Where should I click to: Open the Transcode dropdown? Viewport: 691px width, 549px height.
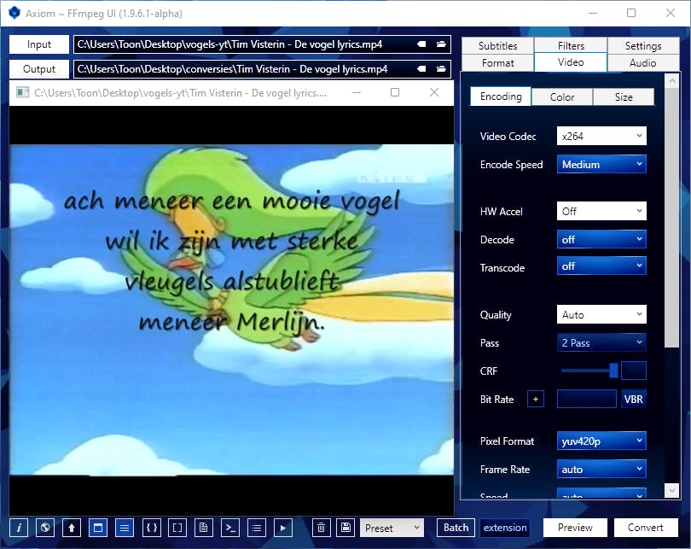[601, 266]
